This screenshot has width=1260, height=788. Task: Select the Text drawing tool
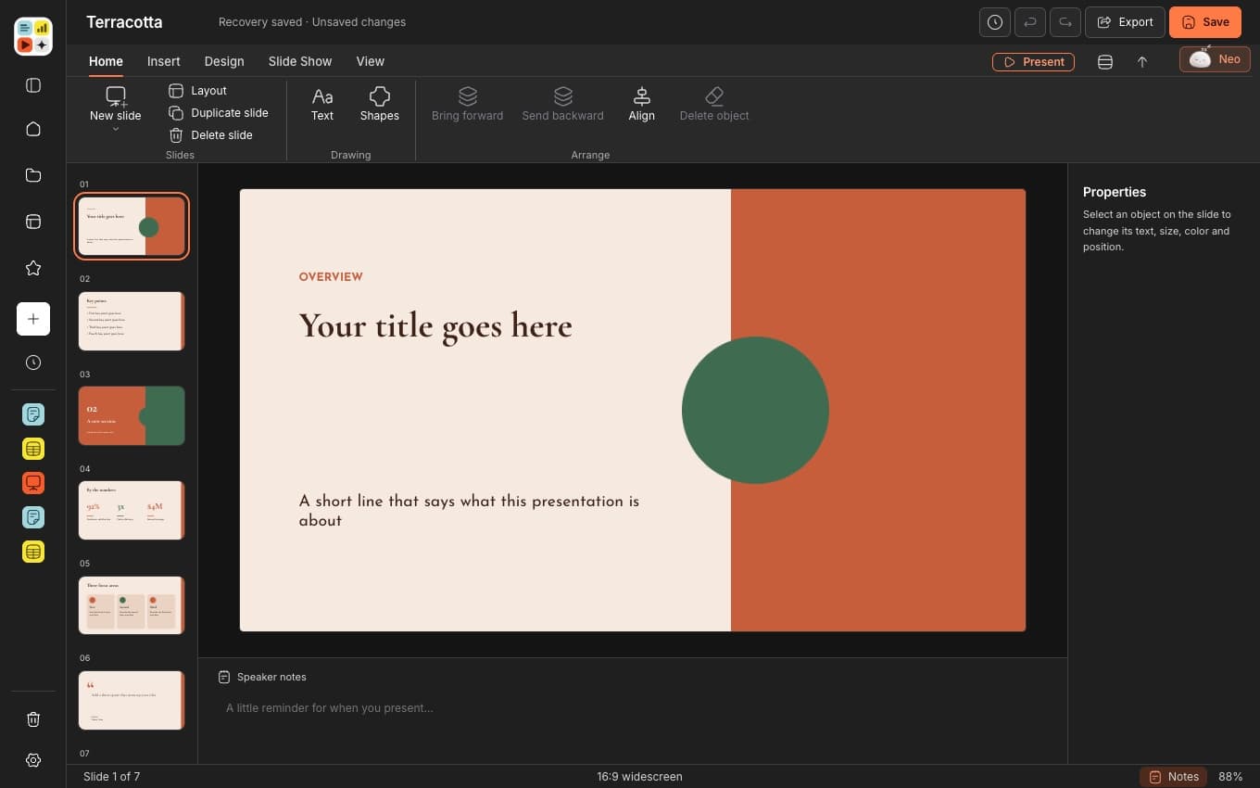coord(322,104)
